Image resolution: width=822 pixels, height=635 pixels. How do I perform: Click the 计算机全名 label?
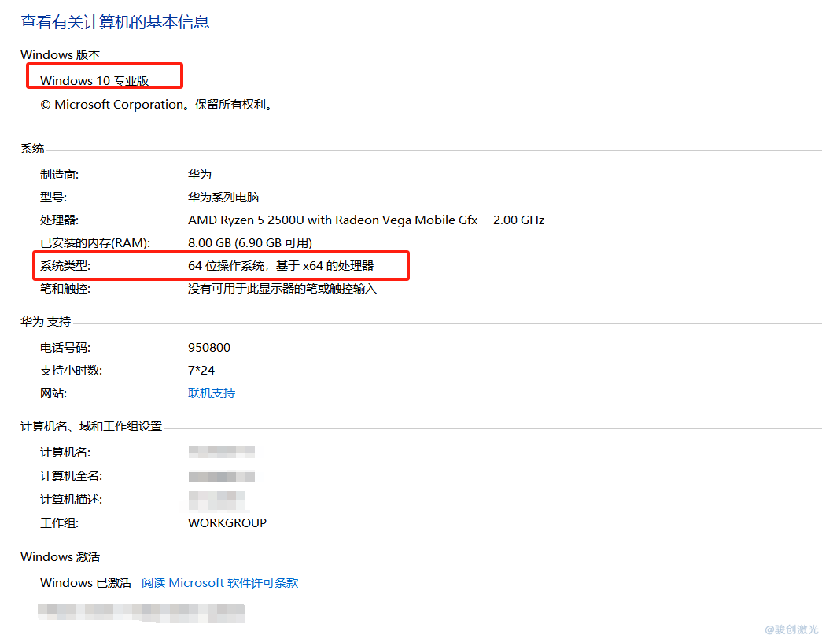pyautogui.click(x=71, y=475)
